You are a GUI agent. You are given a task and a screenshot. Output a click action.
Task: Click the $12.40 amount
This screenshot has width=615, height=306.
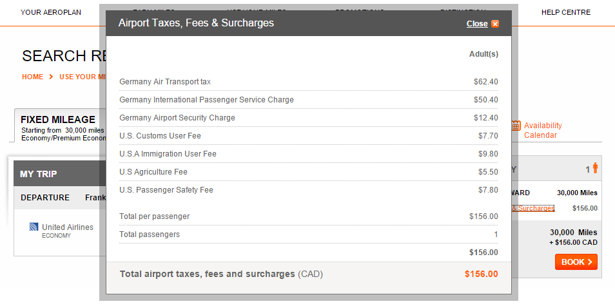[485, 118]
